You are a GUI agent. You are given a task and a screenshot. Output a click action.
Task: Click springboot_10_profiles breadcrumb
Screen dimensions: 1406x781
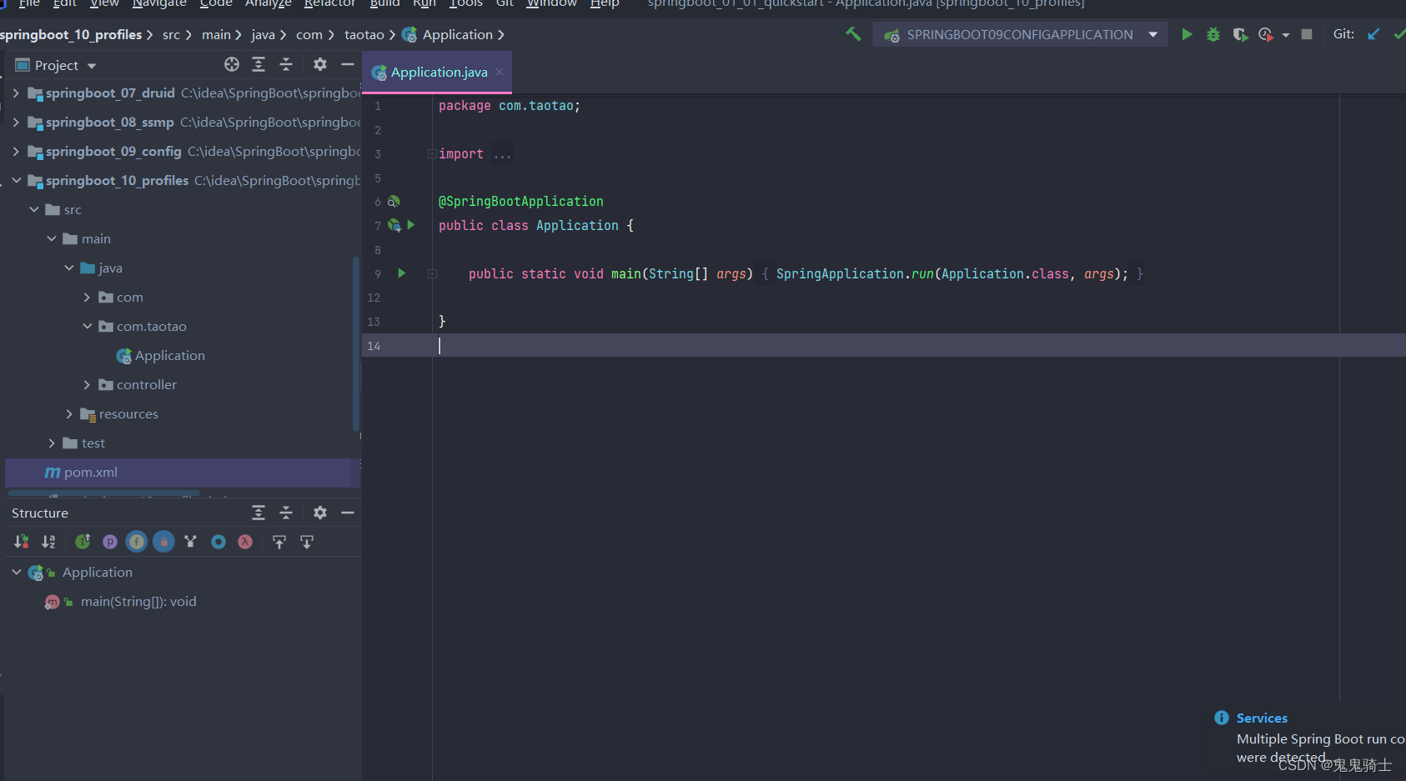coord(71,35)
